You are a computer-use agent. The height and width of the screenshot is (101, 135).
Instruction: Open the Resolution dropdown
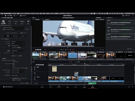[18, 51]
